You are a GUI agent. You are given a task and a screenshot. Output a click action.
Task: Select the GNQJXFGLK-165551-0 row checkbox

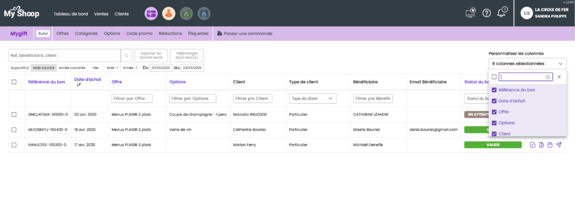pos(14,115)
